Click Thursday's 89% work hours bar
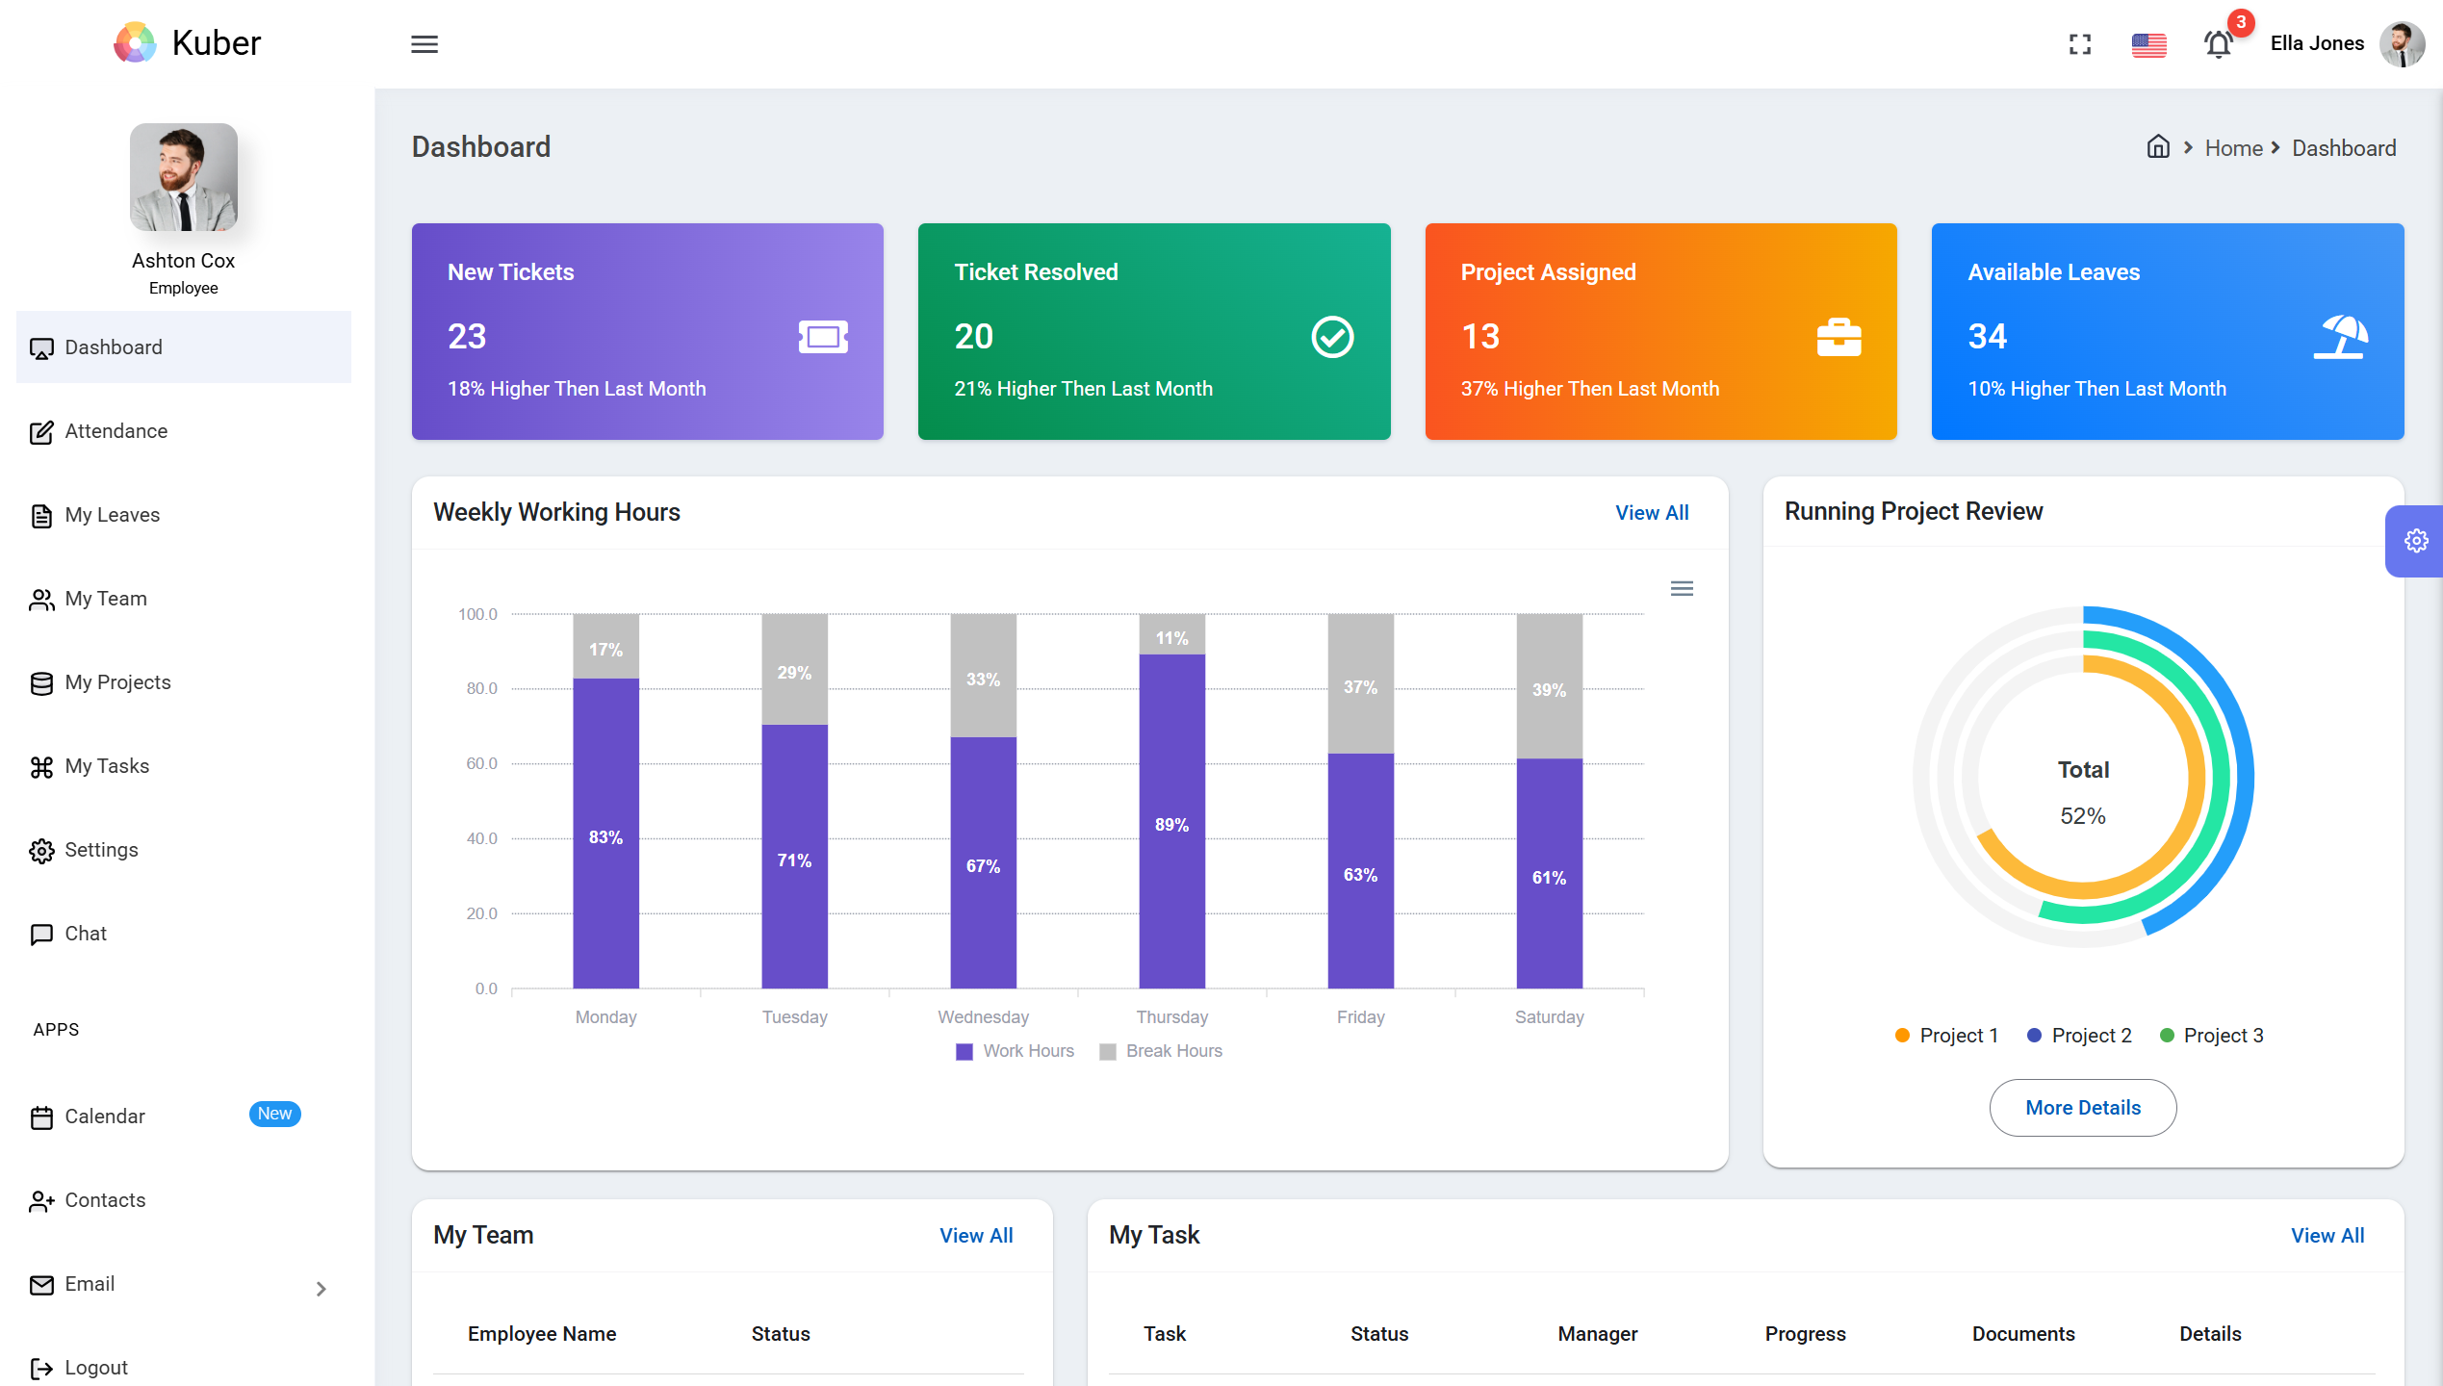This screenshot has width=2443, height=1386. pyautogui.click(x=1171, y=823)
